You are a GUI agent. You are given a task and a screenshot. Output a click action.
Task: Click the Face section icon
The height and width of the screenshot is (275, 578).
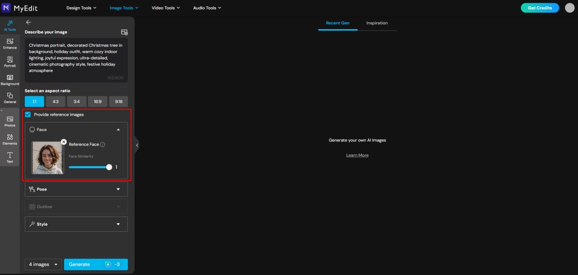(x=32, y=130)
